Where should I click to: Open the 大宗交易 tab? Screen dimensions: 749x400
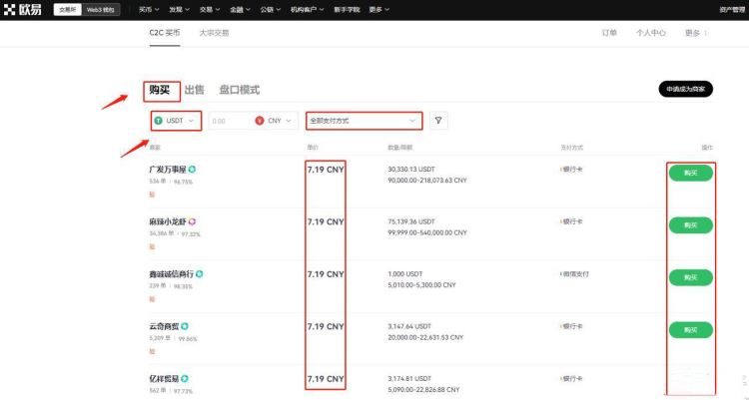click(x=214, y=33)
